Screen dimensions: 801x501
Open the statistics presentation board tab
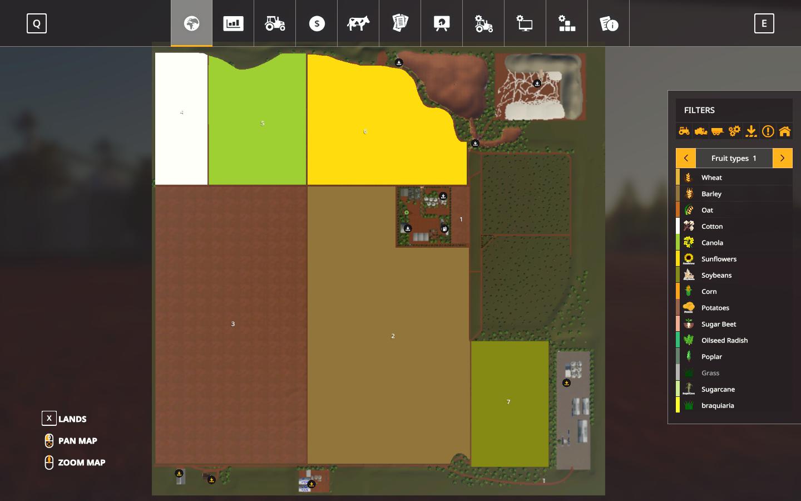(442, 23)
